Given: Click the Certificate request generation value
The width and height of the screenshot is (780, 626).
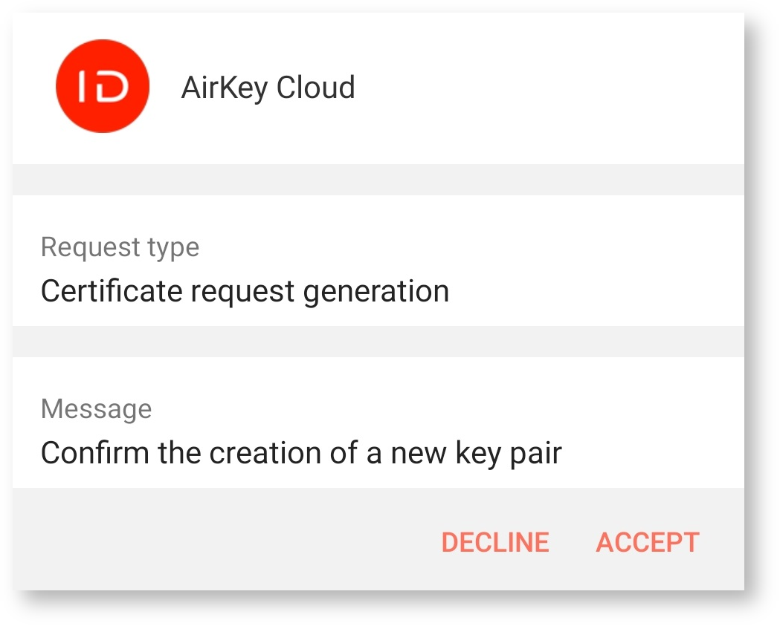Looking at the screenshot, I should click(245, 291).
